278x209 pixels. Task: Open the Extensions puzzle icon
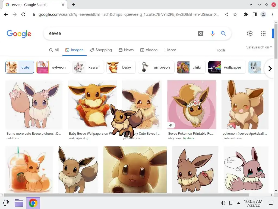coord(246,14)
